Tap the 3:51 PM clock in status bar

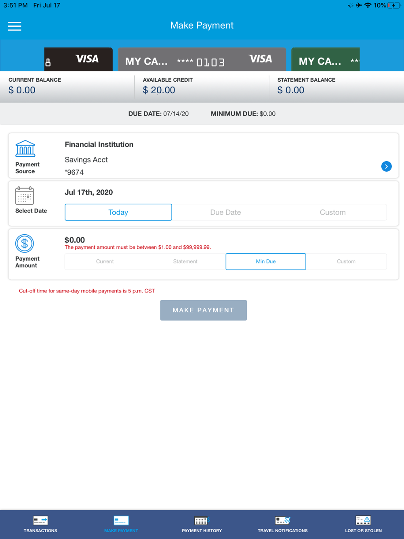tap(15, 5)
